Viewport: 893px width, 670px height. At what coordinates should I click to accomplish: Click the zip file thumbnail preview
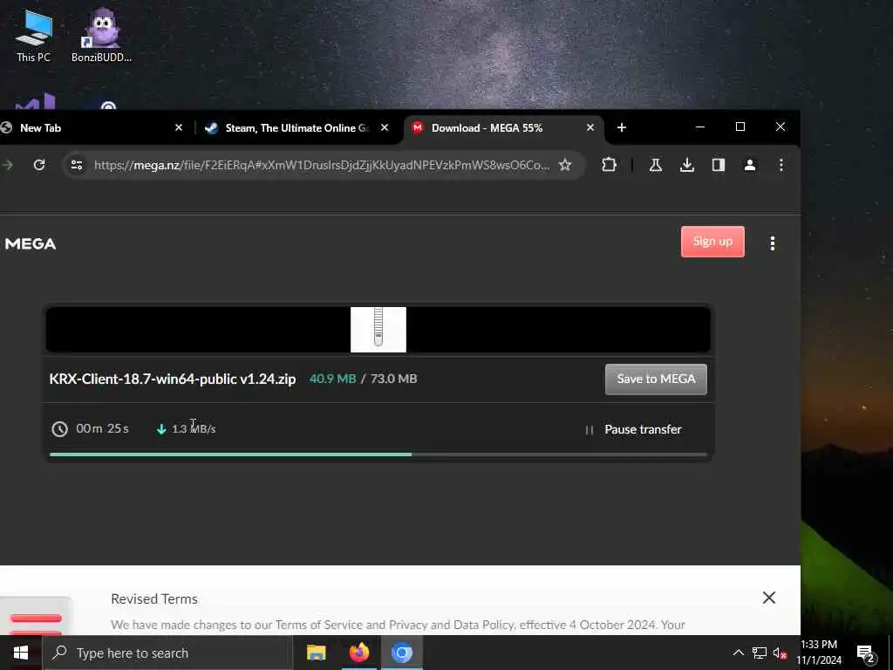coord(378,329)
